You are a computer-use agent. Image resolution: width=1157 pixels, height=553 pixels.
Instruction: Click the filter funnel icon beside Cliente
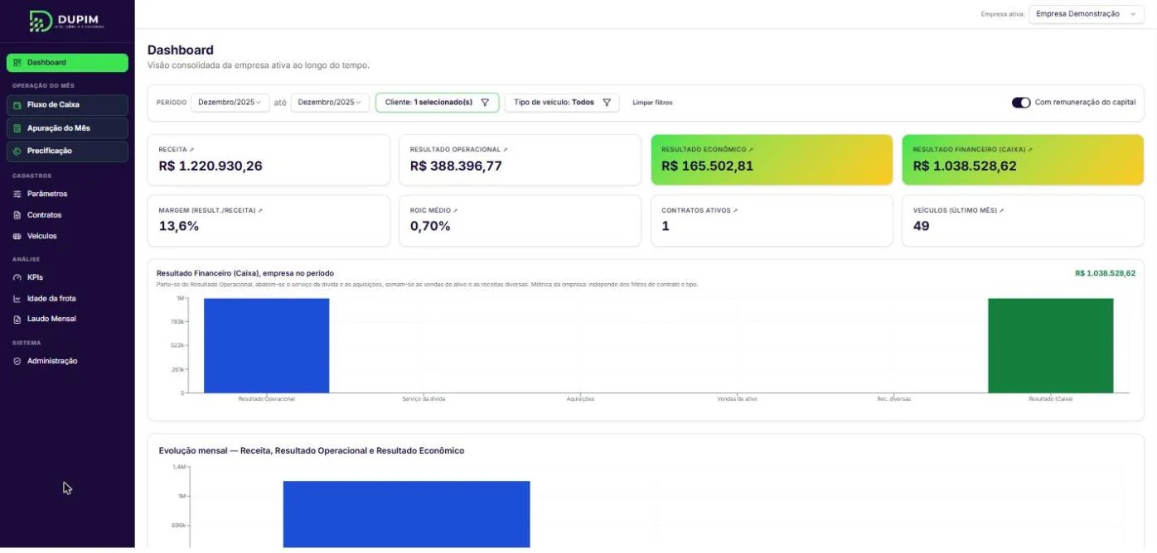485,103
